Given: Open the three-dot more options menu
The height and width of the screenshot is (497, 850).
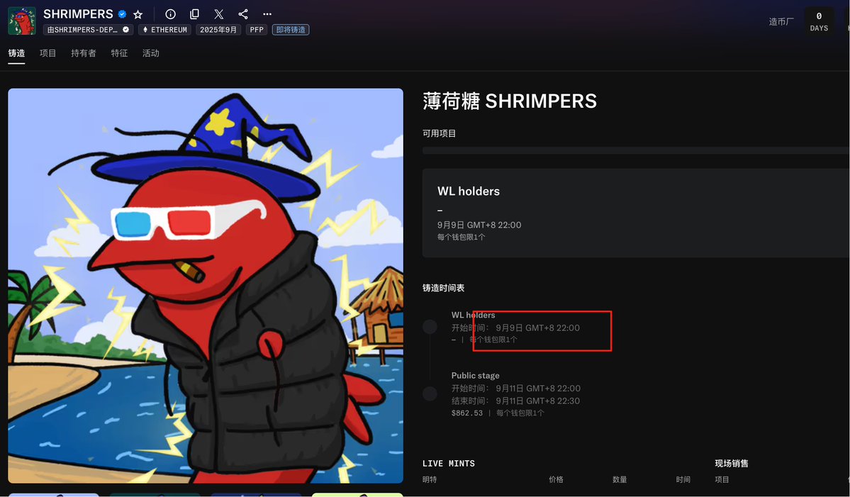Looking at the screenshot, I should coord(267,14).
